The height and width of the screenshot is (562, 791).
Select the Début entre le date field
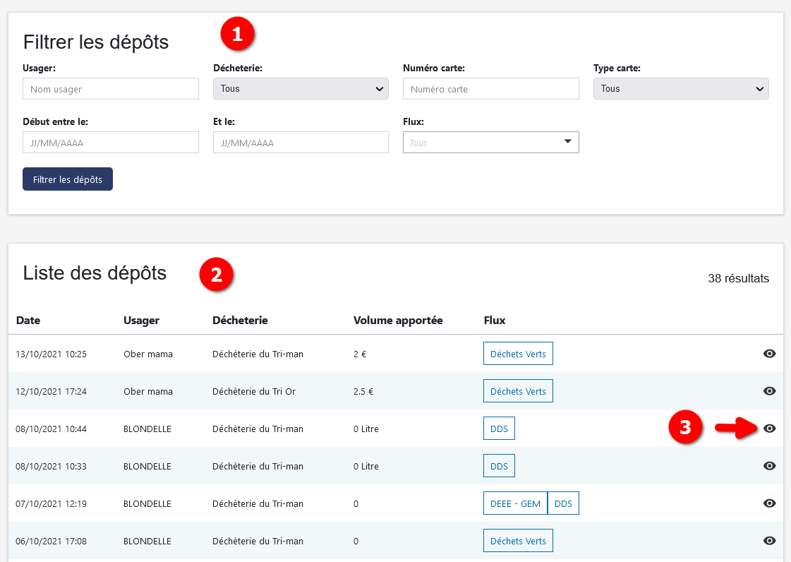[x=111, y=143]
